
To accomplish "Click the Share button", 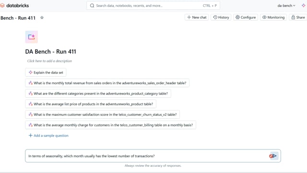I will [x=298, y=17].
